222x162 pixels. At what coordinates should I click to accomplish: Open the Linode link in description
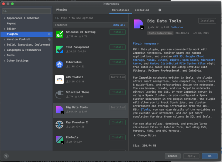pos(162,60)
